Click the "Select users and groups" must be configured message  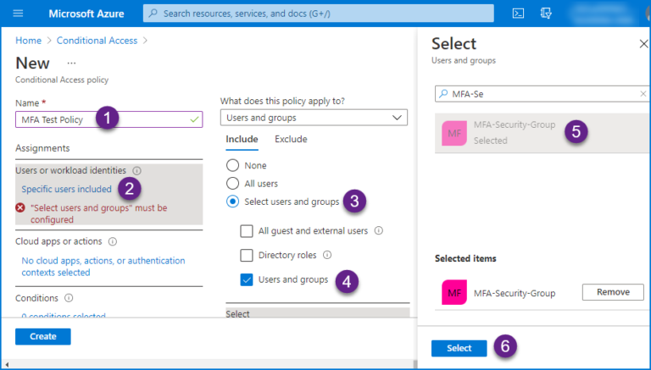99,213
